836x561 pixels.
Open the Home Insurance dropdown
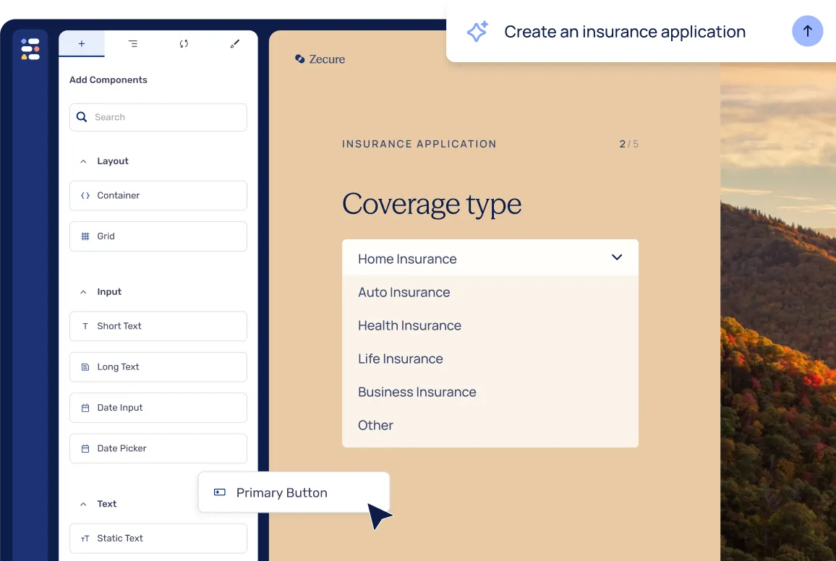490,258
